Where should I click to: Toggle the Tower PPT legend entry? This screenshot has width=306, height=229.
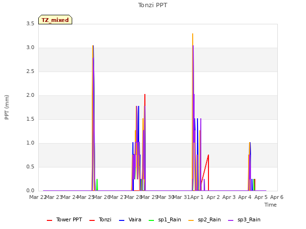point(65,219)
